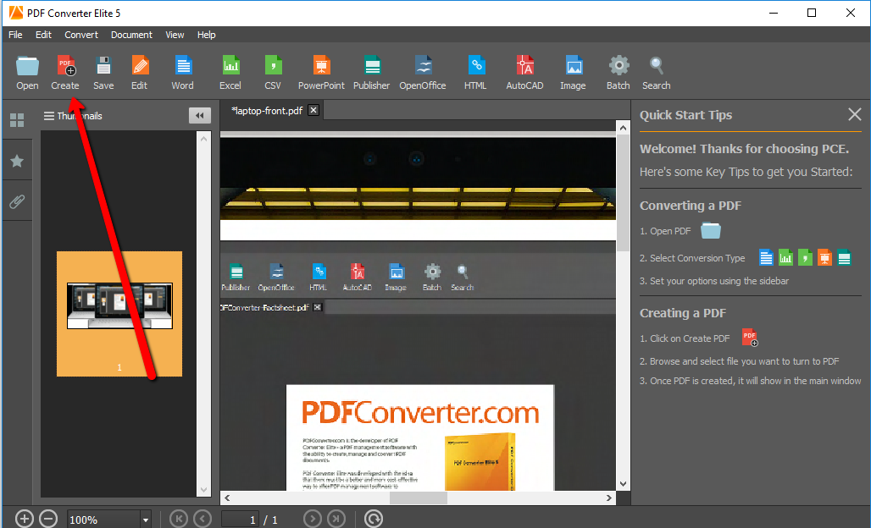Click the horizontal scrollbar thumb

click(x=419, y=498)
